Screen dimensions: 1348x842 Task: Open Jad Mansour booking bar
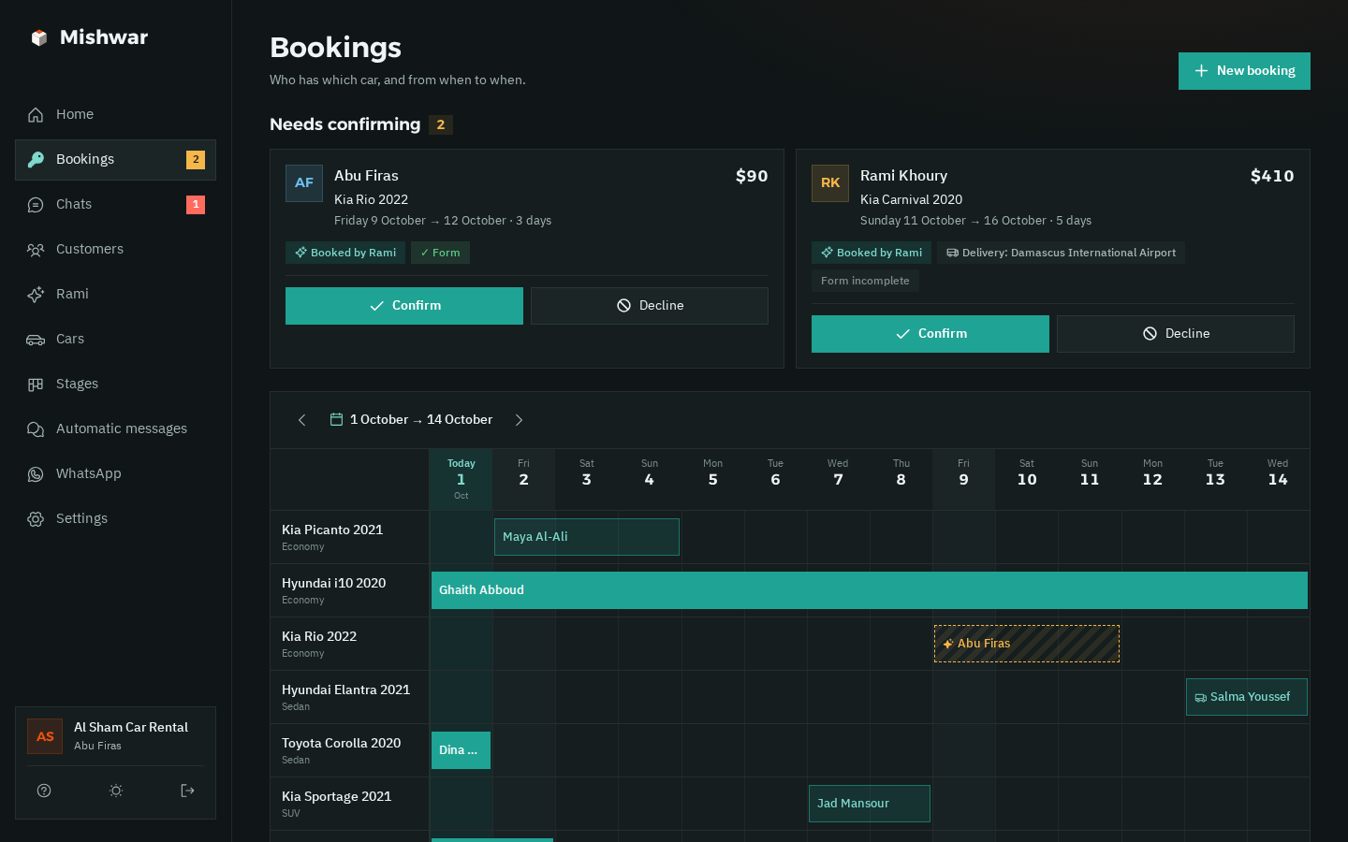(x=870, y=804)
